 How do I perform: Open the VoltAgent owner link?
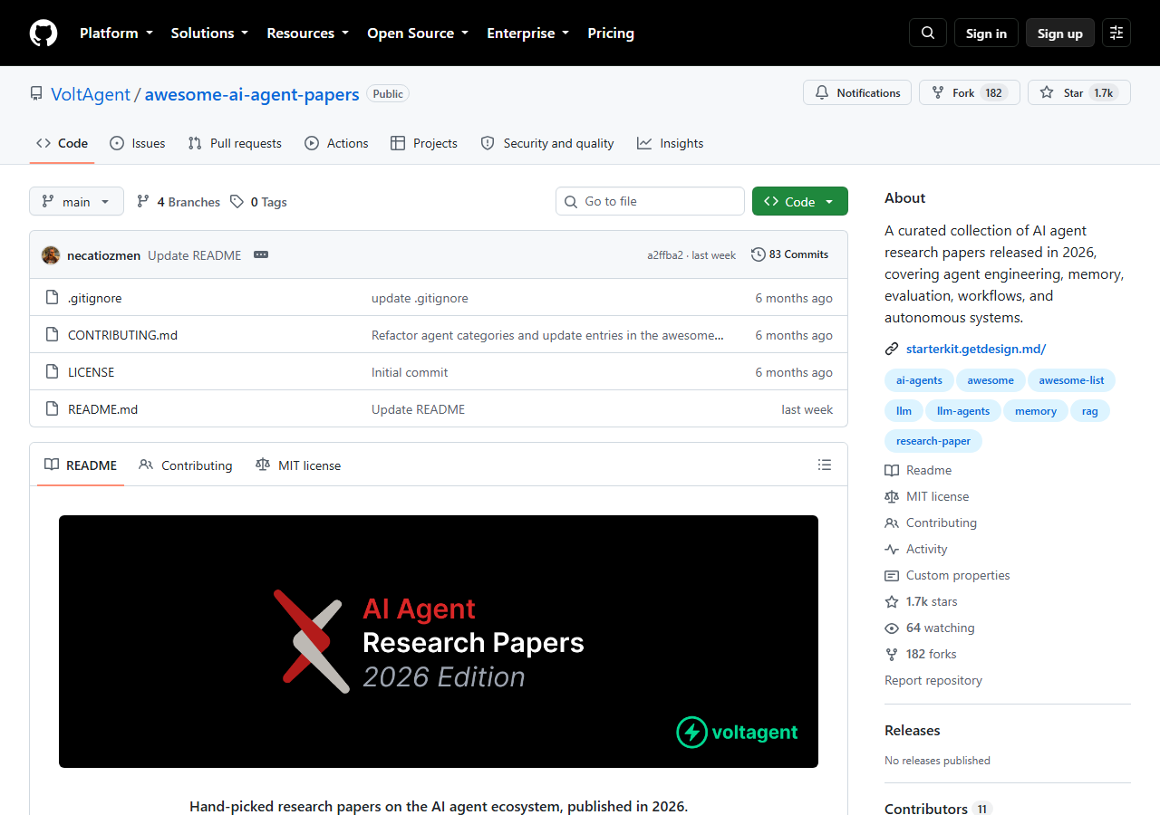[91, 94]
